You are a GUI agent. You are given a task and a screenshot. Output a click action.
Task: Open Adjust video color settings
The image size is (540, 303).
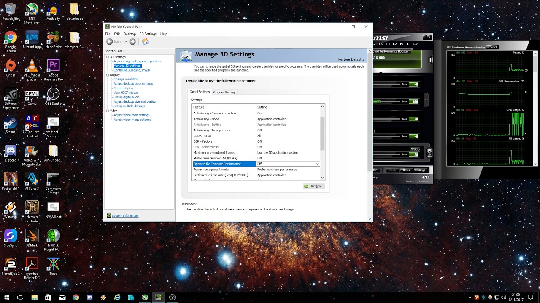pos(132,115)
